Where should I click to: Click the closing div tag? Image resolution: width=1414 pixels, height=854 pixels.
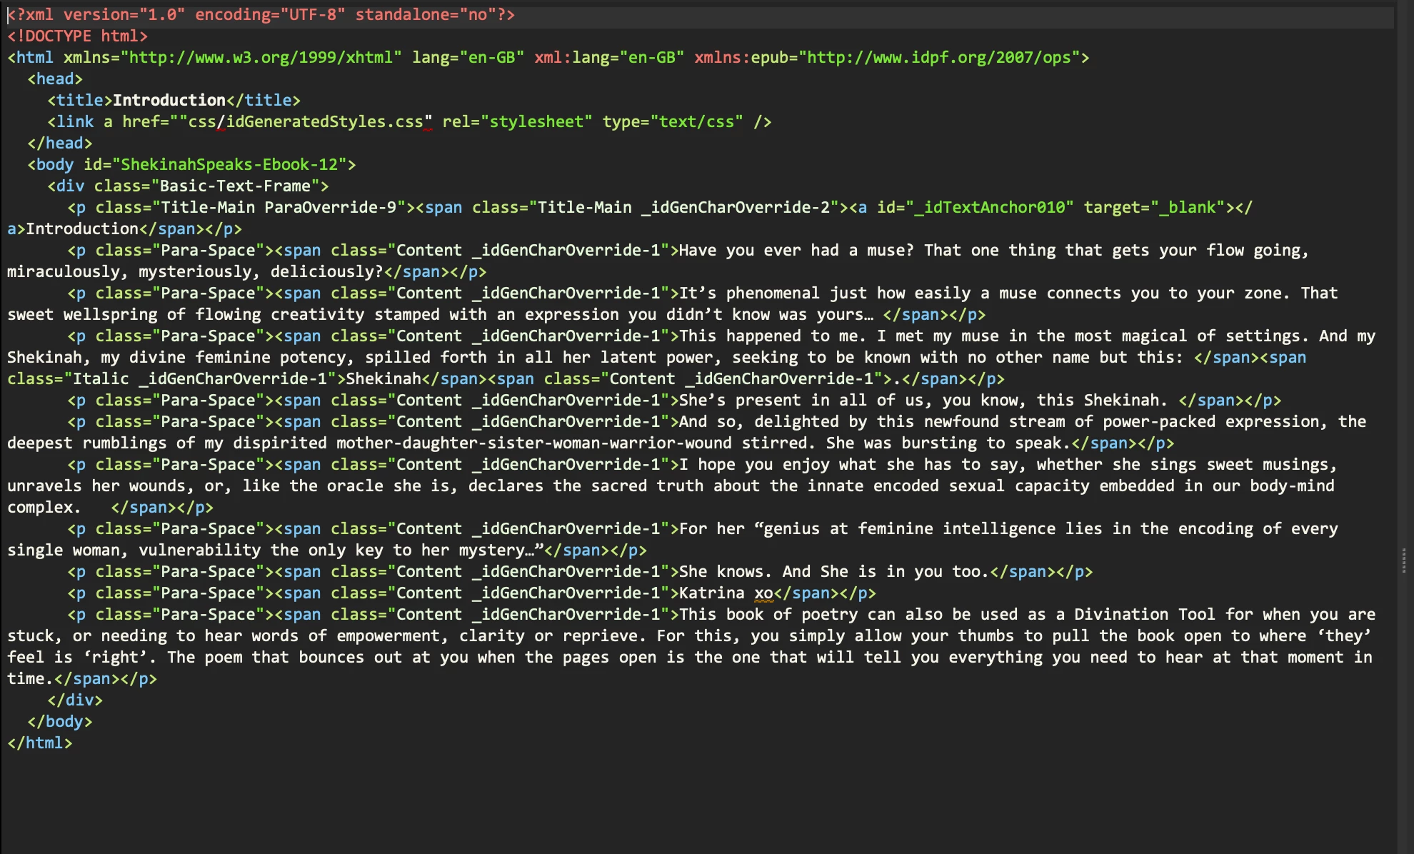(x=75, y=700)
